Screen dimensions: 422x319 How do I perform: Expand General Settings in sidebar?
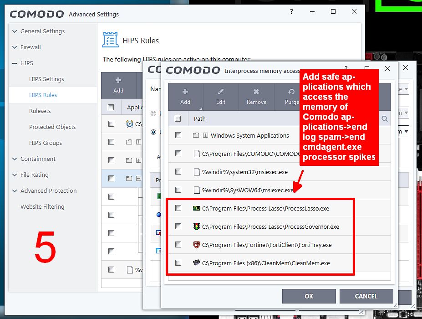(15, 31)
